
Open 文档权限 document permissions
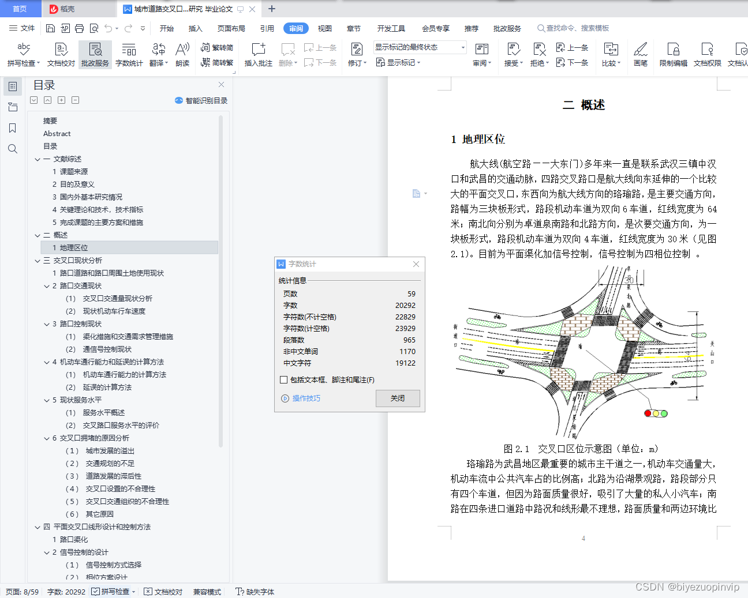tap(708, 55)
